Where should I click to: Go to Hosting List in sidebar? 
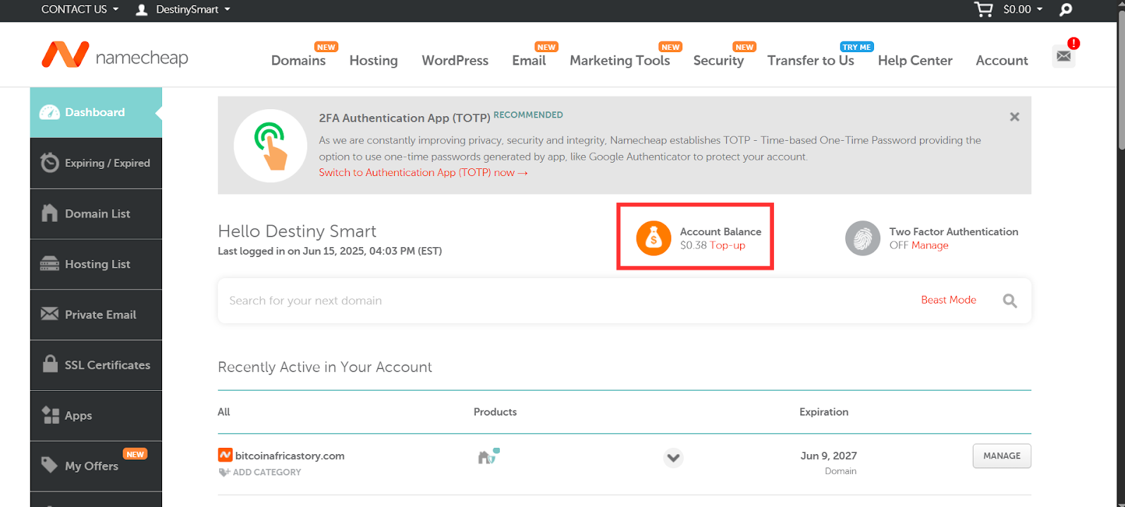click(x=96, y=264)
